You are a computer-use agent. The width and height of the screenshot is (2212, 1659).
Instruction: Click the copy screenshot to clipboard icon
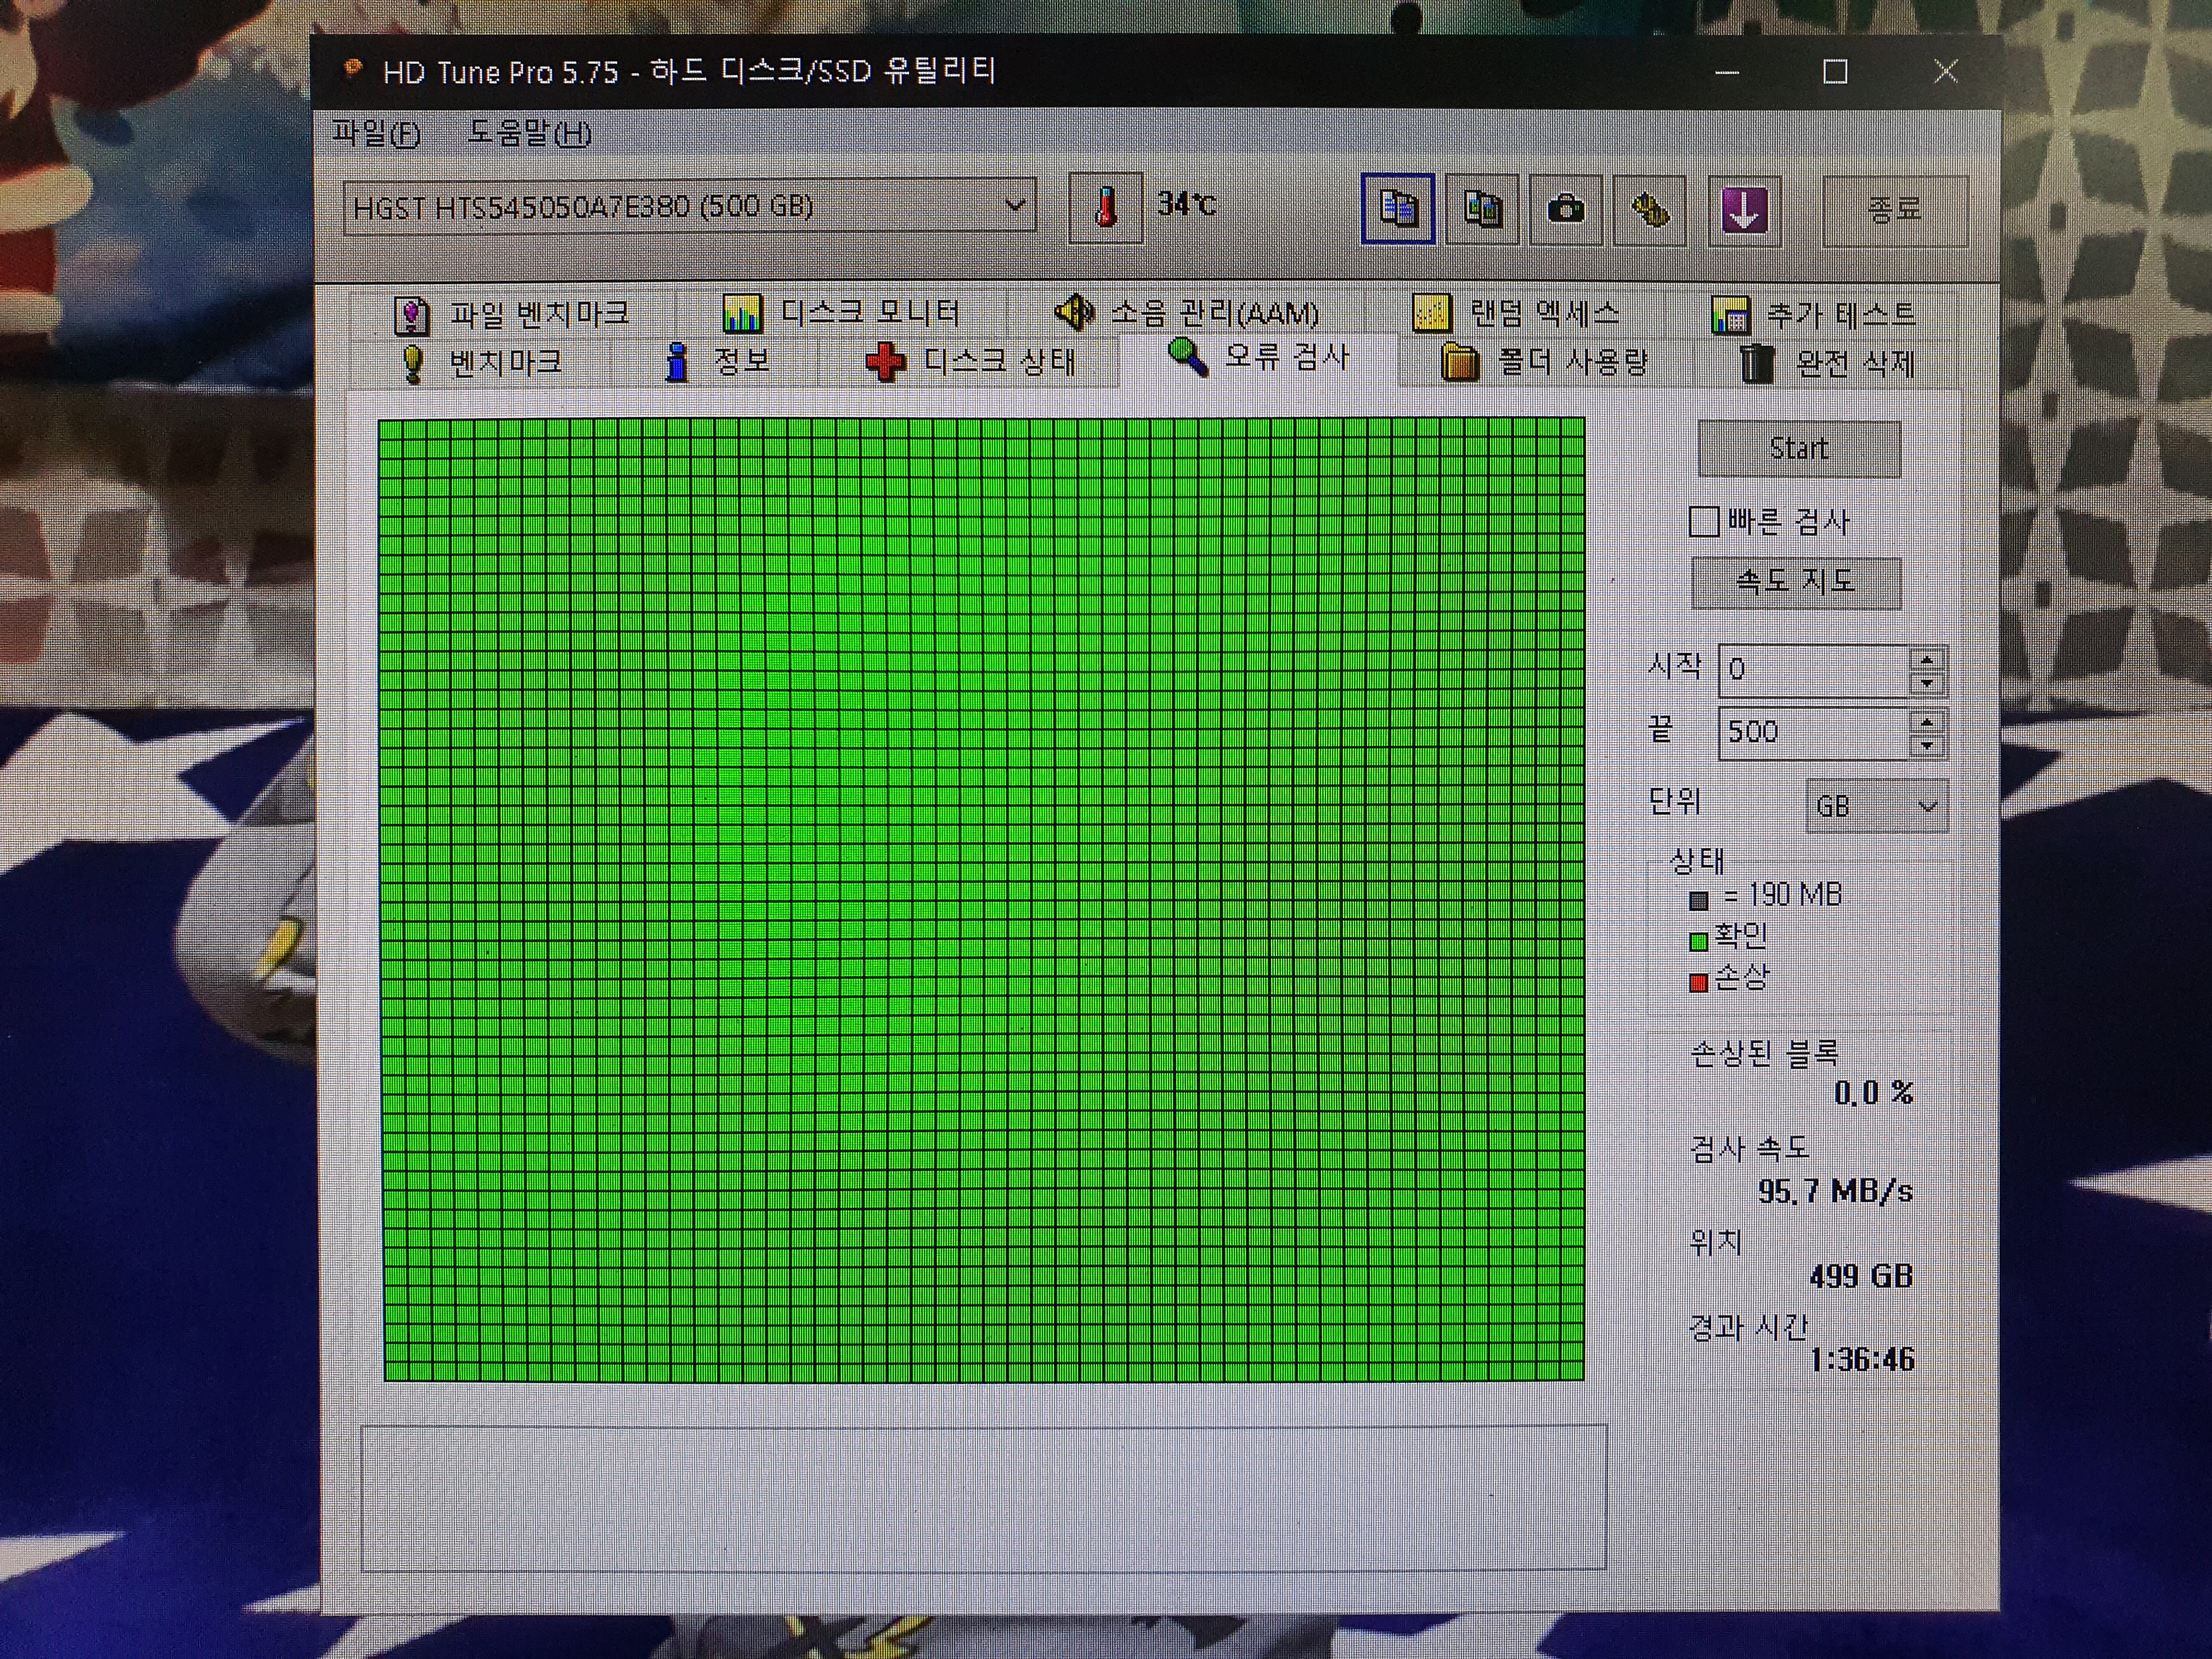point(1482,209)
